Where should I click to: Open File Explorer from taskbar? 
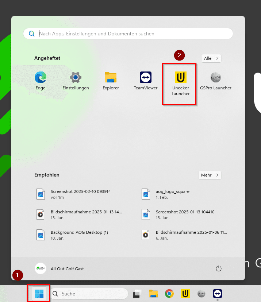(x=153, y=294)
